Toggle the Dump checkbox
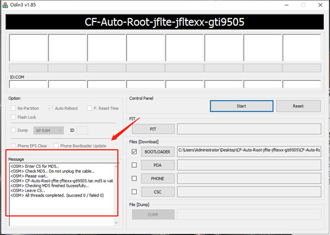The height and width of the screenshot is (235, 330). click(13, 130)
